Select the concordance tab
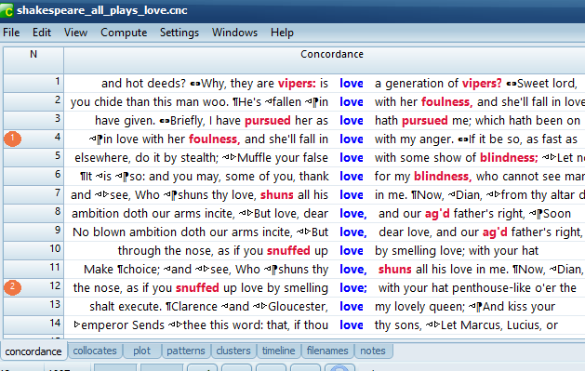This screenshot has width=585, height=371. (33, 351)
